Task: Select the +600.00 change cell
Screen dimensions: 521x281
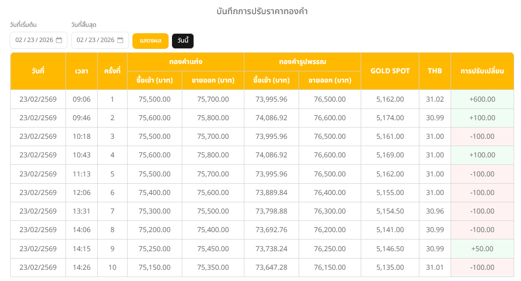Action: click(482, 99)
